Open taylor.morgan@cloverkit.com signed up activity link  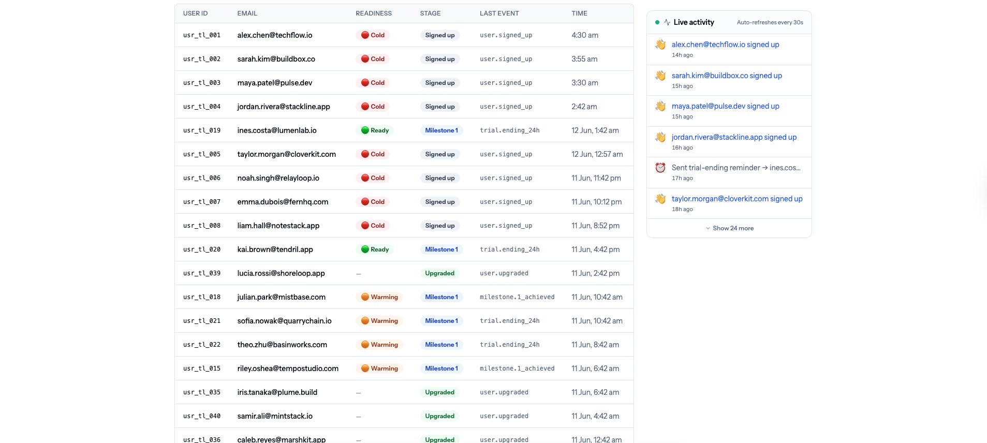coord(737,199)
